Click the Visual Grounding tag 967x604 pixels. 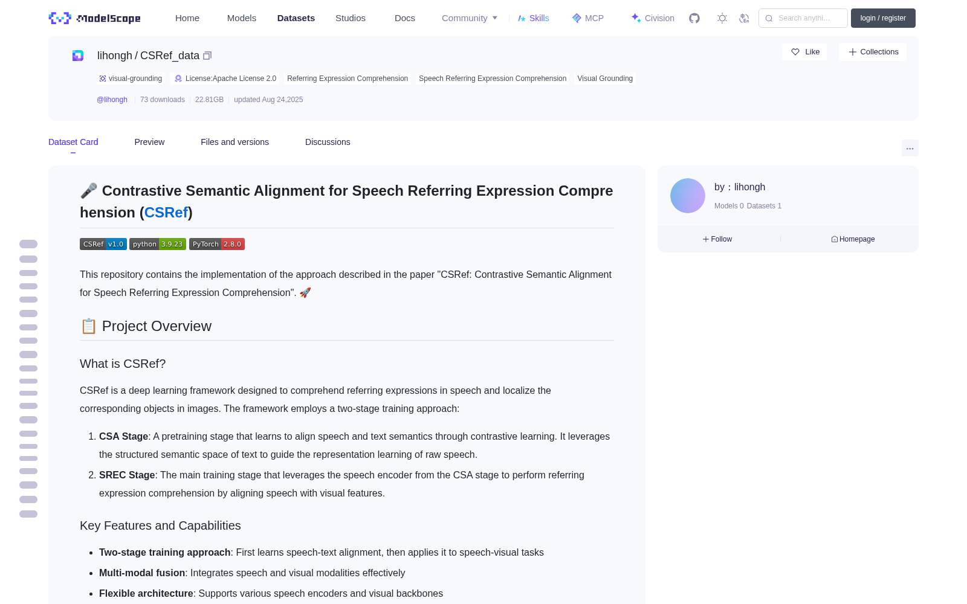click(605, 79)
